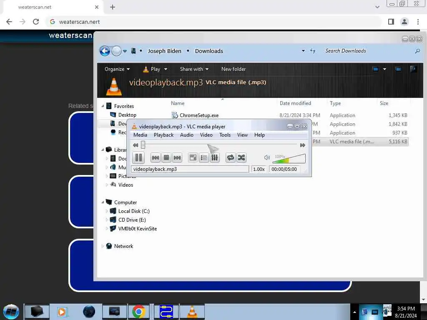
Task: Mute VLC audio via speaker icon
Action: 267,157
